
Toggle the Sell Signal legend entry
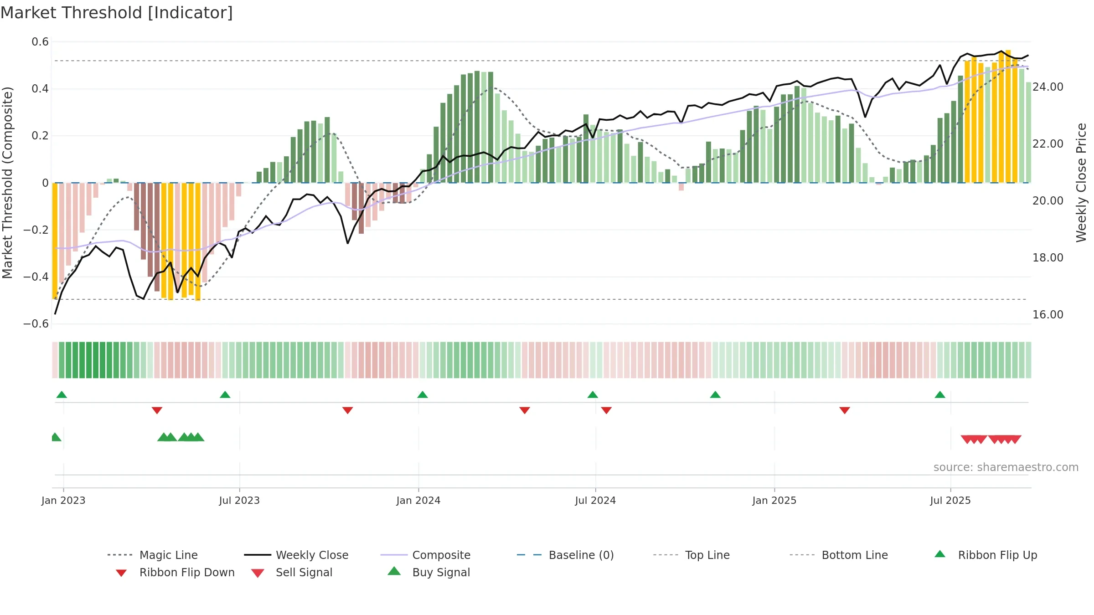click(x=292, y=572)
